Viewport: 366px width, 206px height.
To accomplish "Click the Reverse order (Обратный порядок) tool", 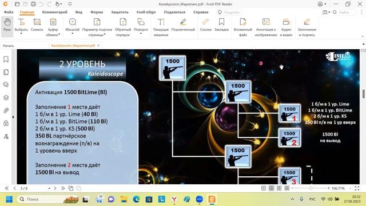I will click(123, 27).
